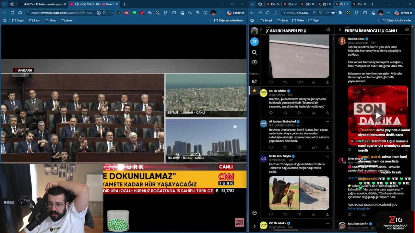
Task: Open Sohbet et Copilot in left browser
Action: point(236,13)
